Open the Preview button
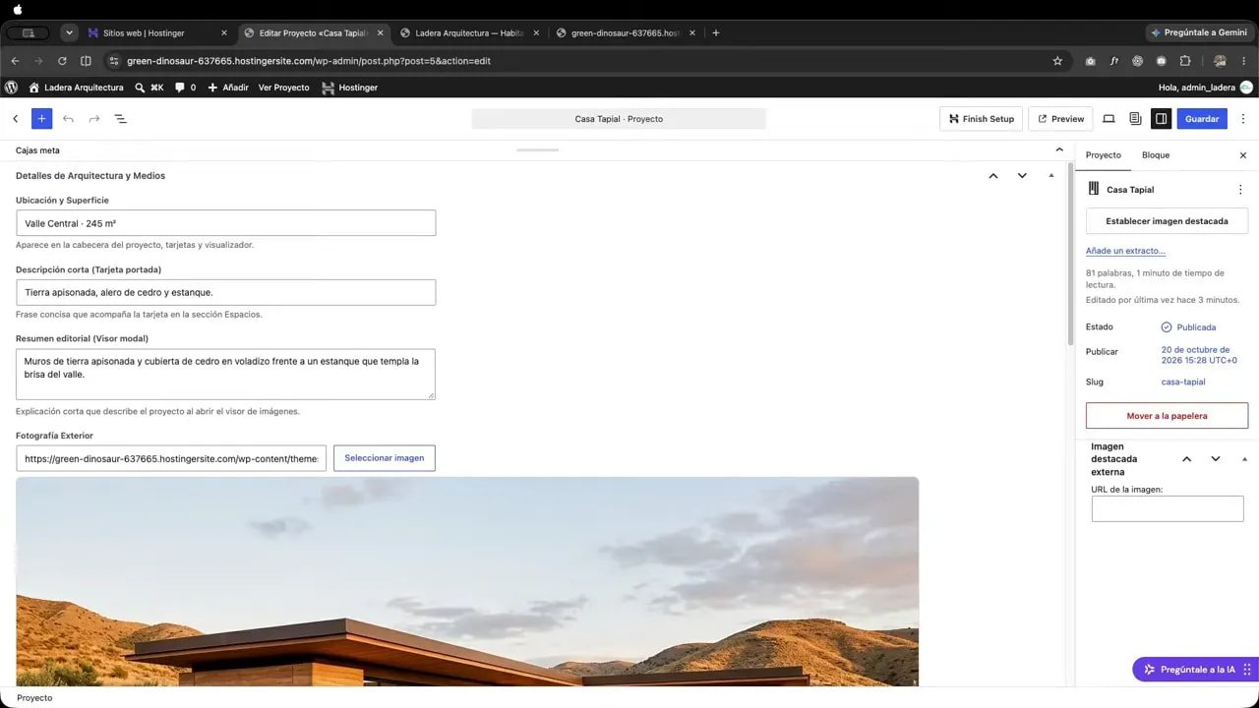 tap(1060, 119)
